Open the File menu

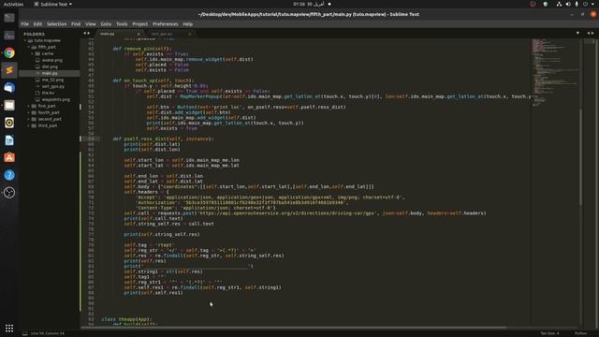click(25, 24)
